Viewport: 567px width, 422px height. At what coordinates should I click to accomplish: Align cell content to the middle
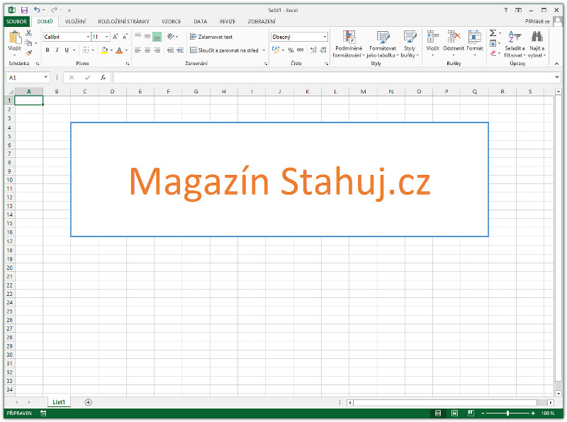(x=147, y=37)
